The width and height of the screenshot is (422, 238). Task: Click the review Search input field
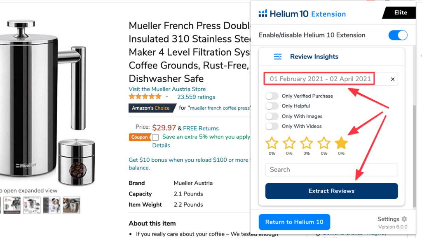(x=331, y=170)
